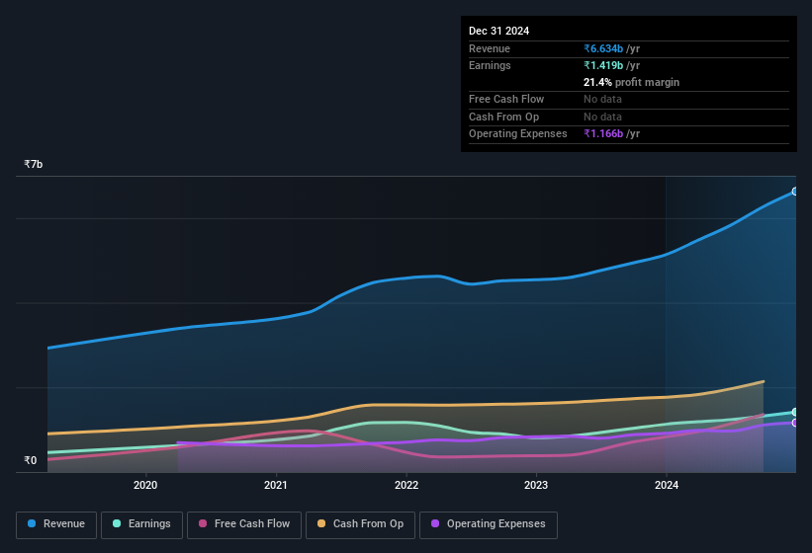812x553 pixels.
Task: Click the Dec 31 2024 tooltip date
Action: (498, 31)
